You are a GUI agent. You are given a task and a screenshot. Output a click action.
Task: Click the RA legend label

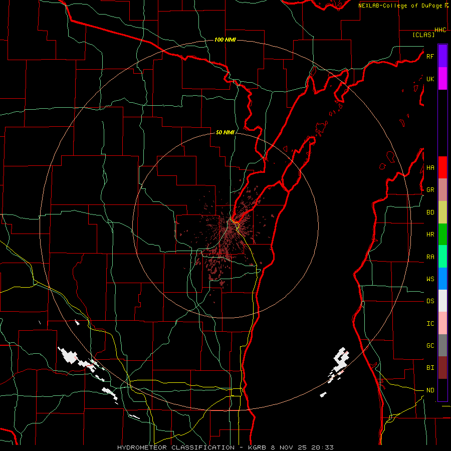430,257
